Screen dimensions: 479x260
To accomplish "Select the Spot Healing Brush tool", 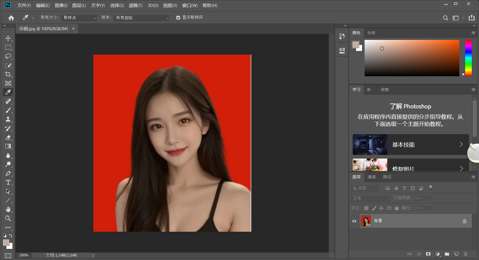I will pos(8,101).
